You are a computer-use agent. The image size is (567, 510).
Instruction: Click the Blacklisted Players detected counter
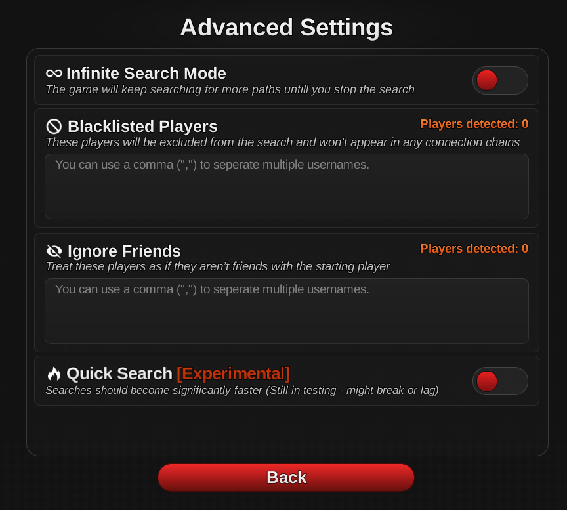[x=474, y=124]
